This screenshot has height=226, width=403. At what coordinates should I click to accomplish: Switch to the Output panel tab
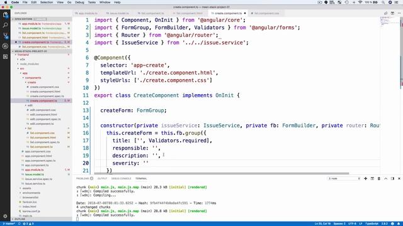tap(102, 178)
